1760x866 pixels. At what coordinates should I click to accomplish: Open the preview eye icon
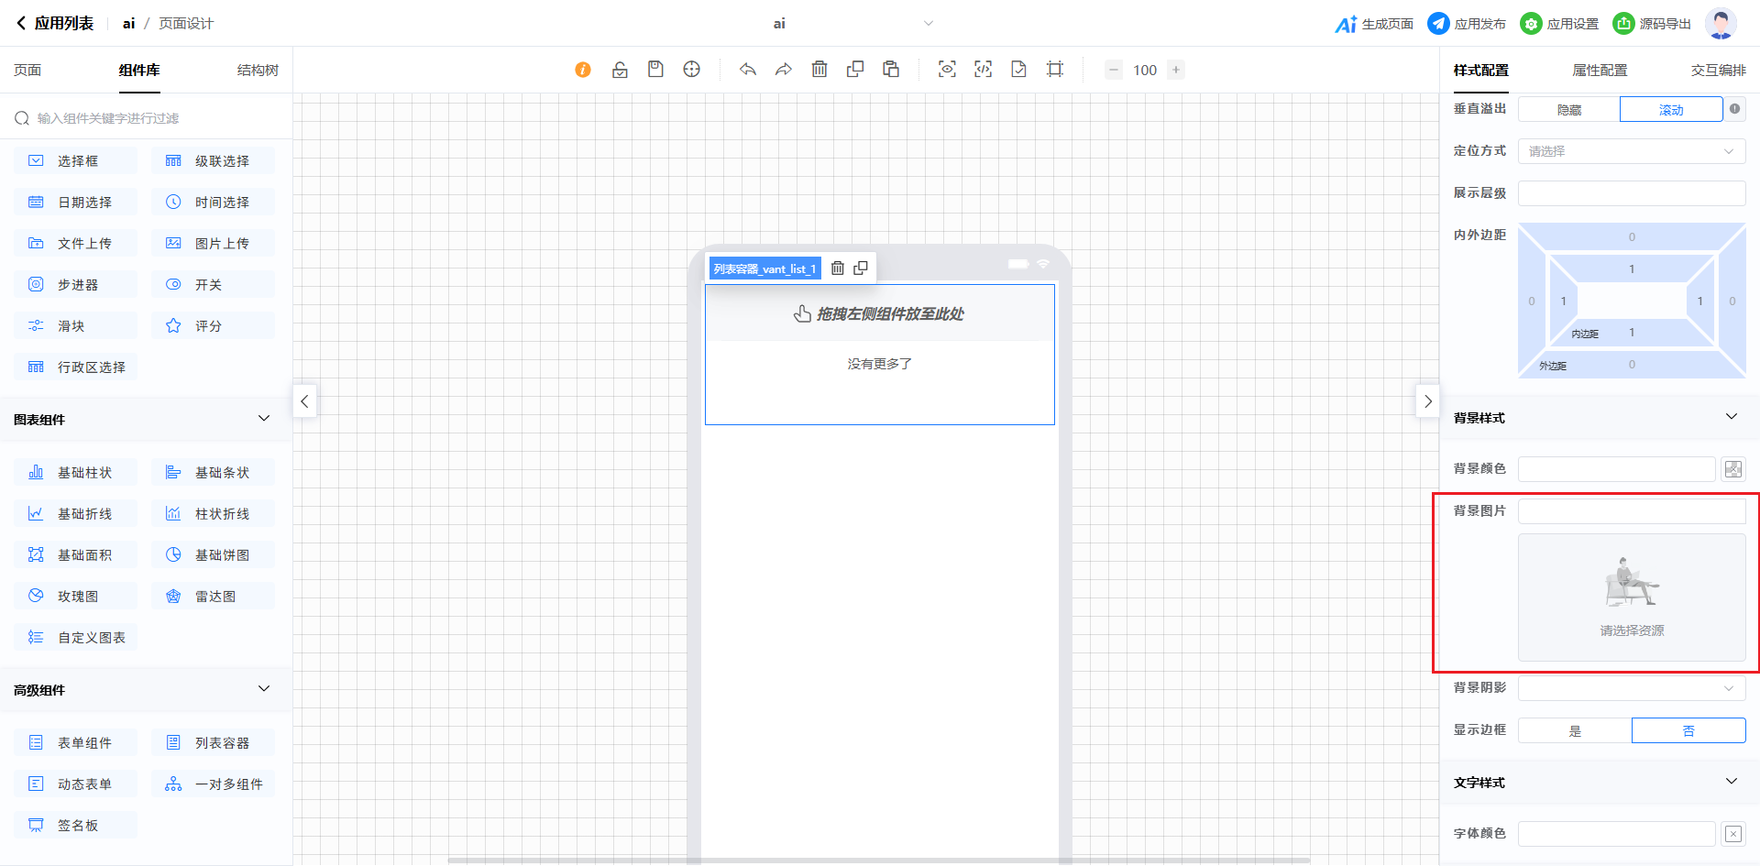point(947,70)
